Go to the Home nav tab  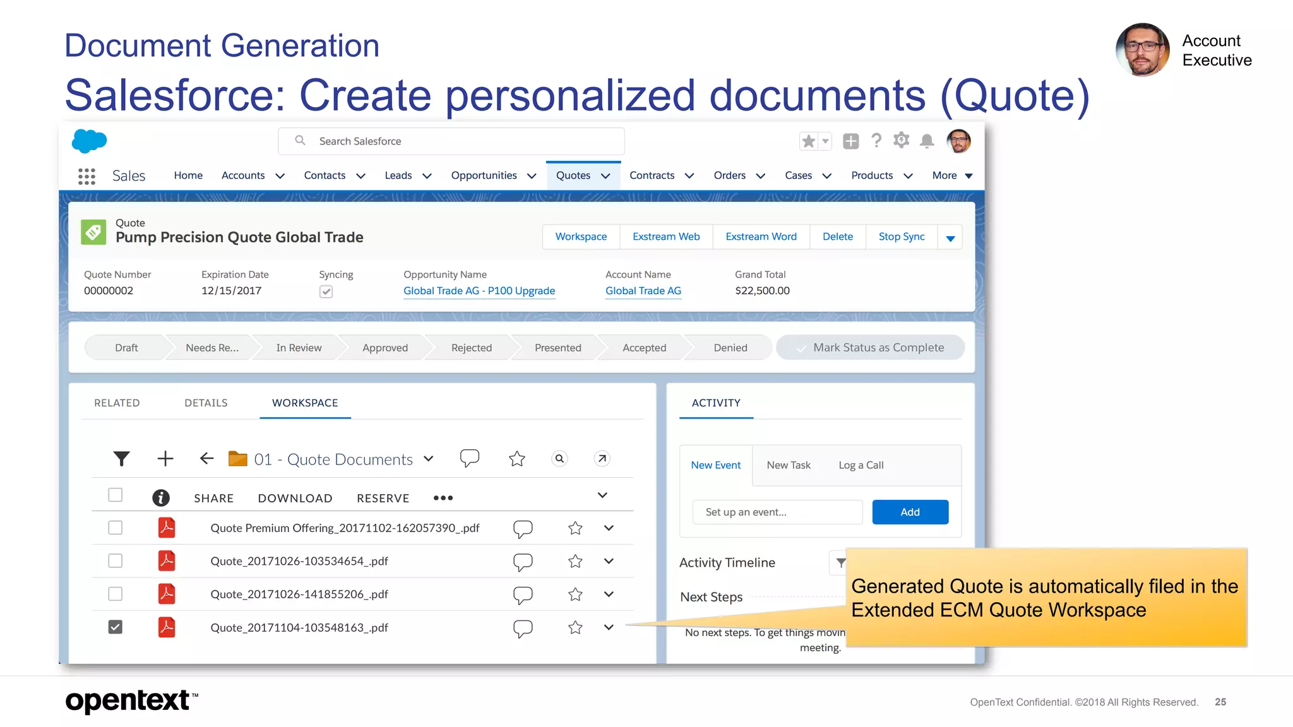(x=188, y=175)
